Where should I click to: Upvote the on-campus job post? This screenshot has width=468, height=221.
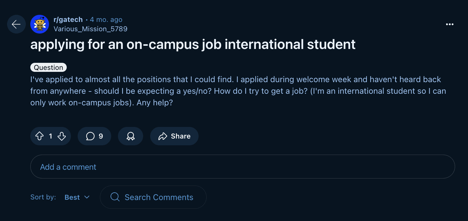(39, 136)
